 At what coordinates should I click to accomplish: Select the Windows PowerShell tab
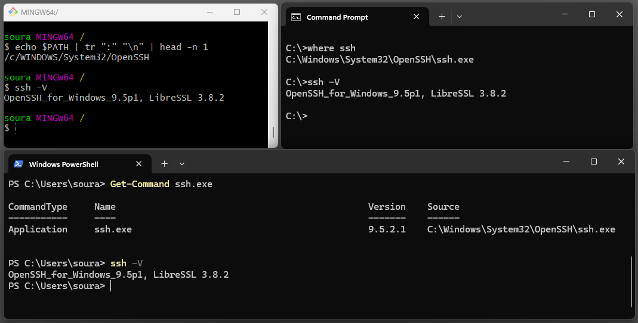[x=80, y=164]
